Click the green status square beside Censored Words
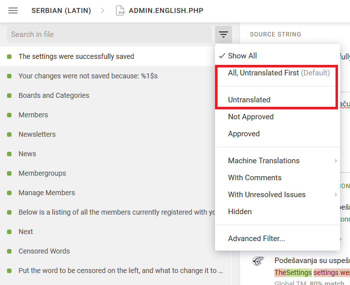350x285 pixels. point(9,252)
